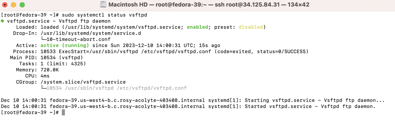
Task: Click the green active status dot beside vsftpd.service
Action: pos(3,21)
